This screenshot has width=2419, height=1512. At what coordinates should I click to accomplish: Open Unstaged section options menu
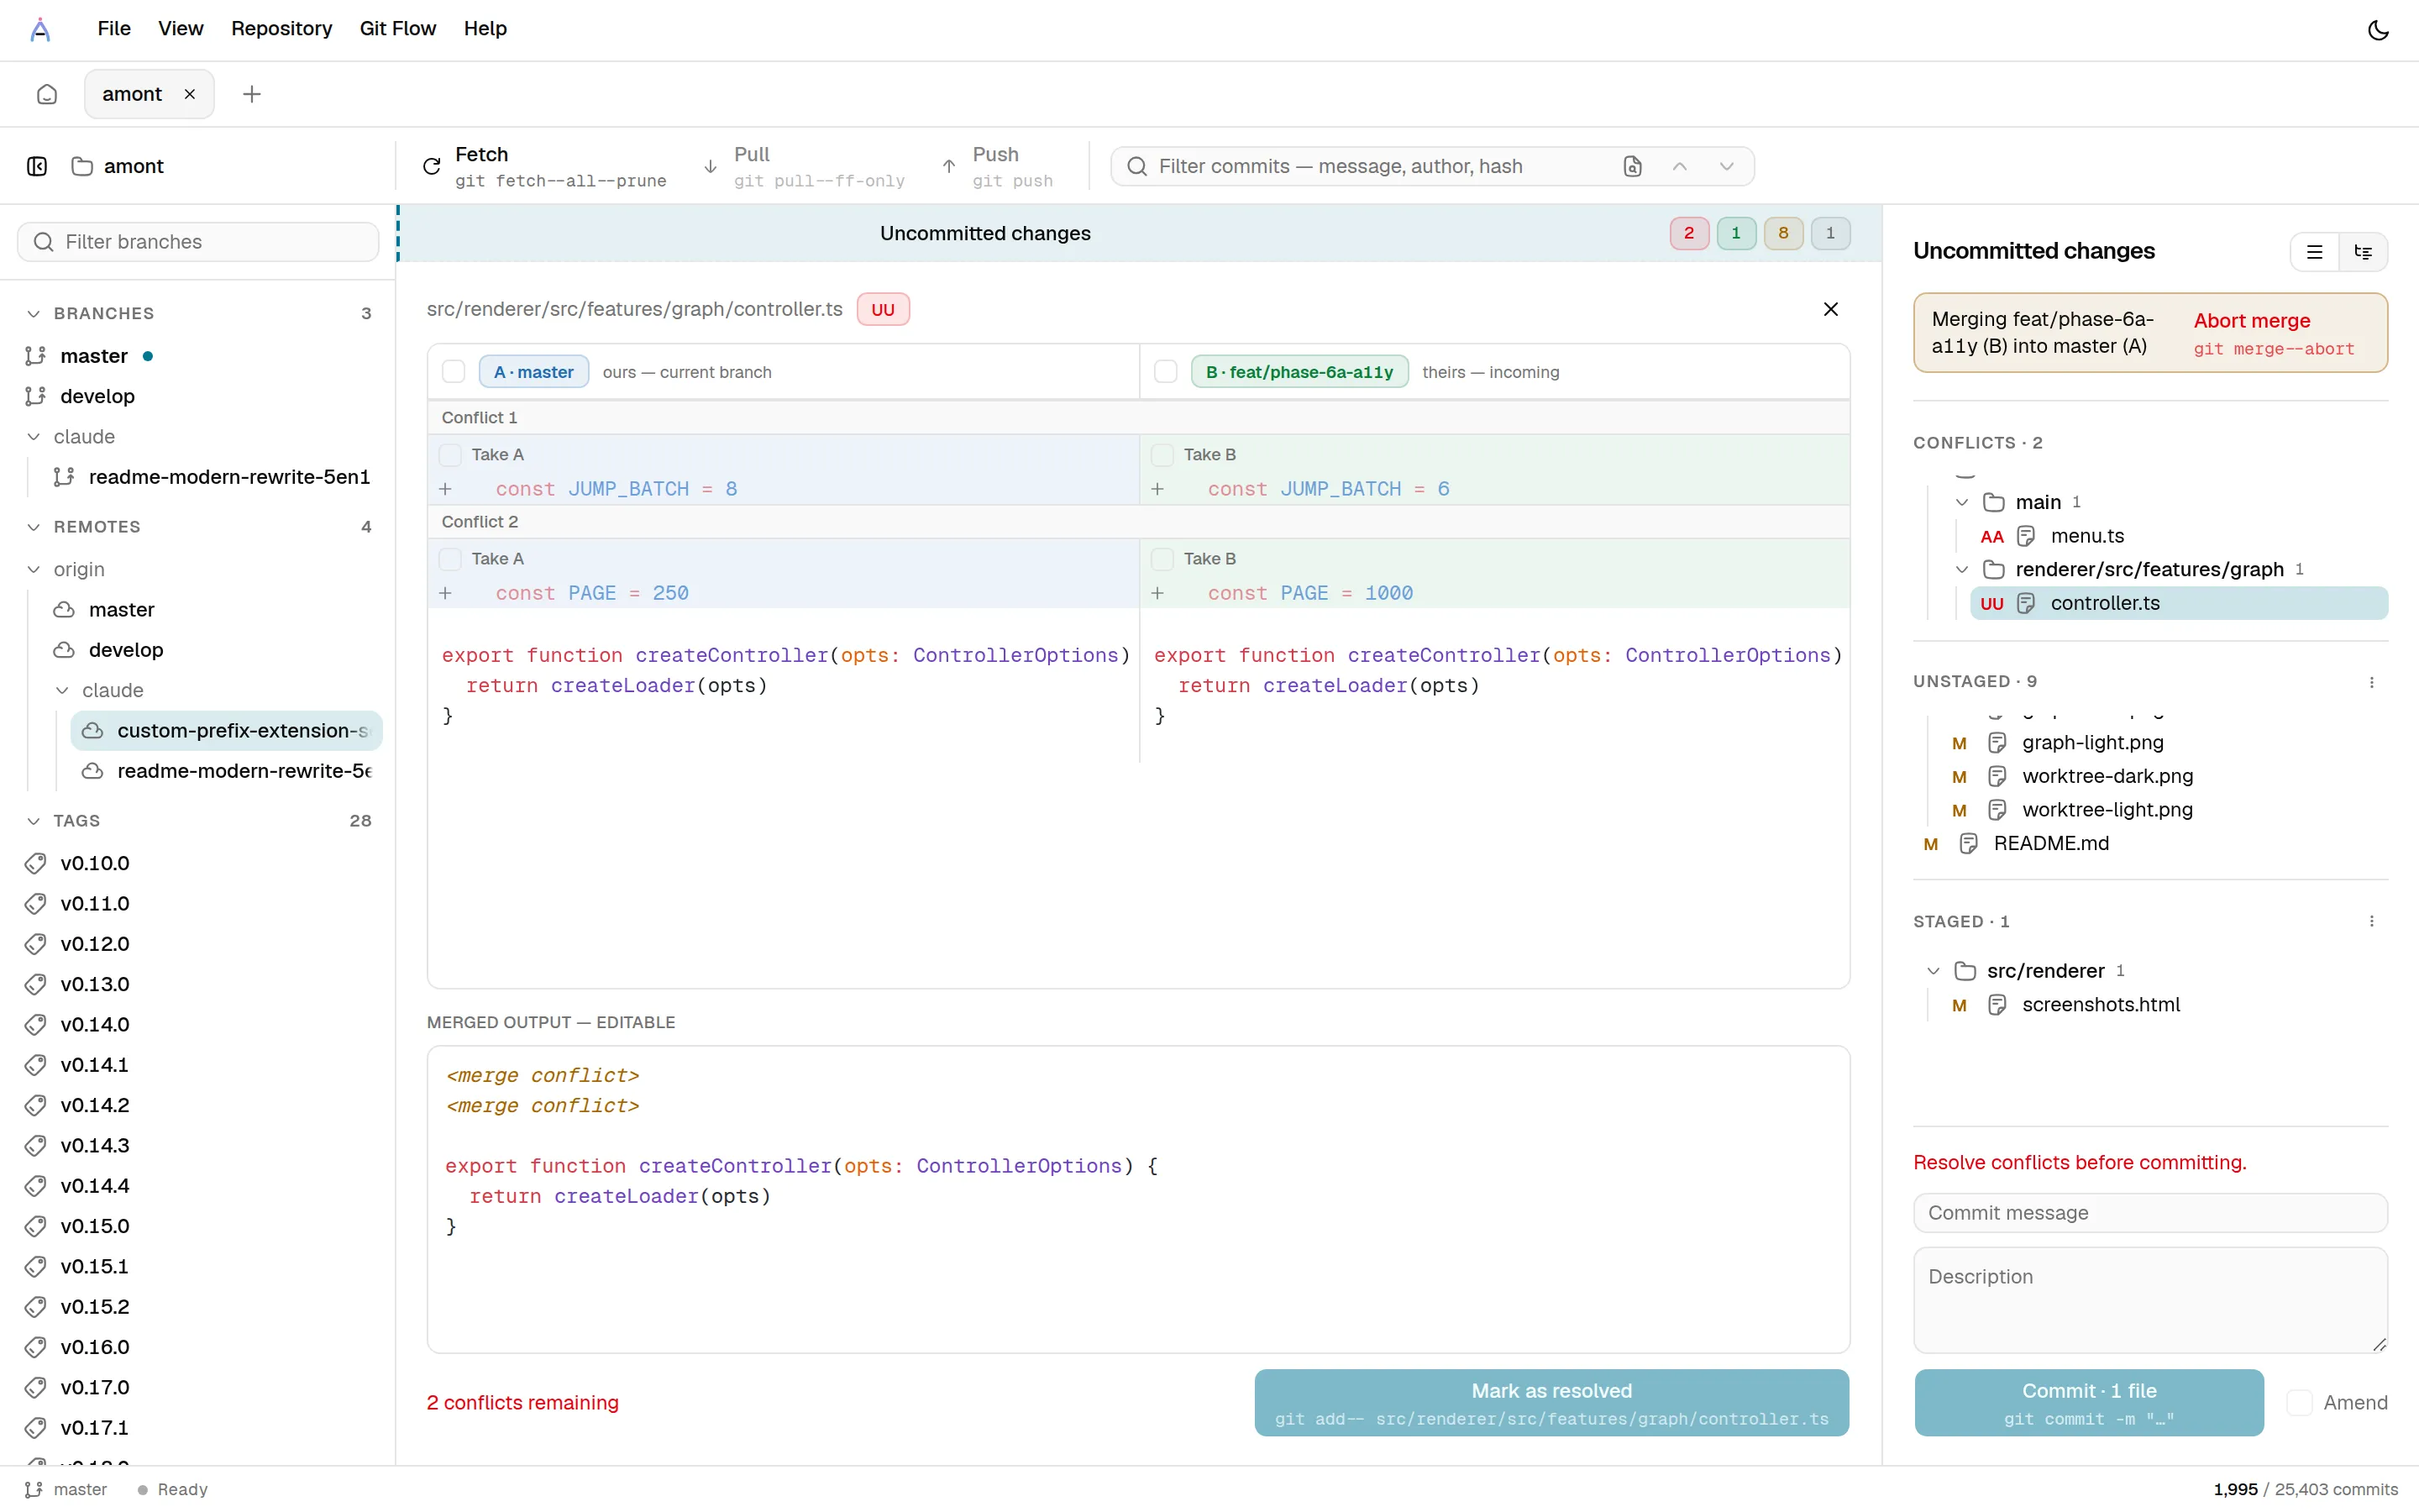[x=2372, y=682]
